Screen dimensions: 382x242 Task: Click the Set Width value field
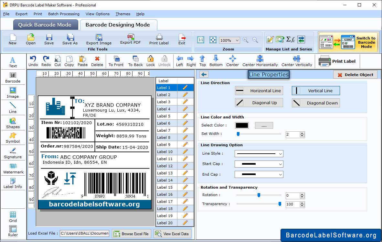292,134
